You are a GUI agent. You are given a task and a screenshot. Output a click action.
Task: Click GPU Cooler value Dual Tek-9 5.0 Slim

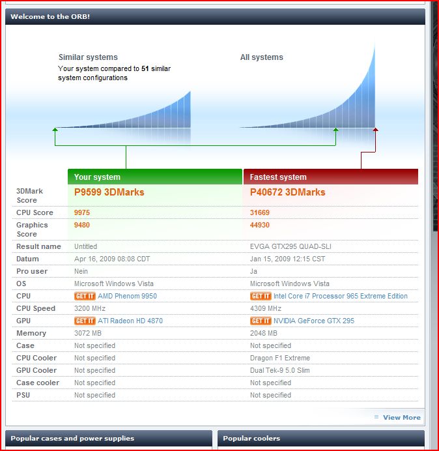pos(279,370)
